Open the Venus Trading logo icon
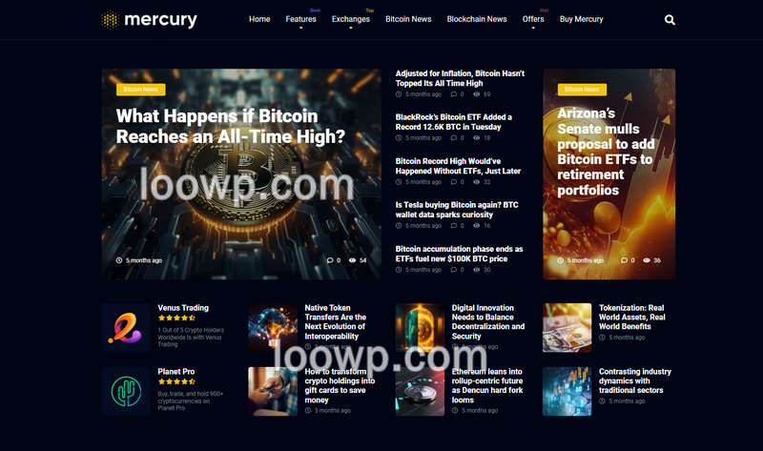 click(126, 327)
